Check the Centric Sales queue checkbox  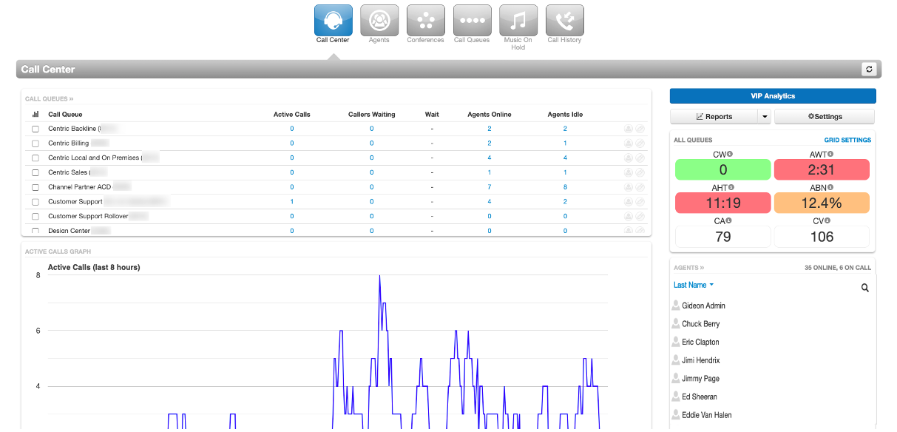pos(35,172)
